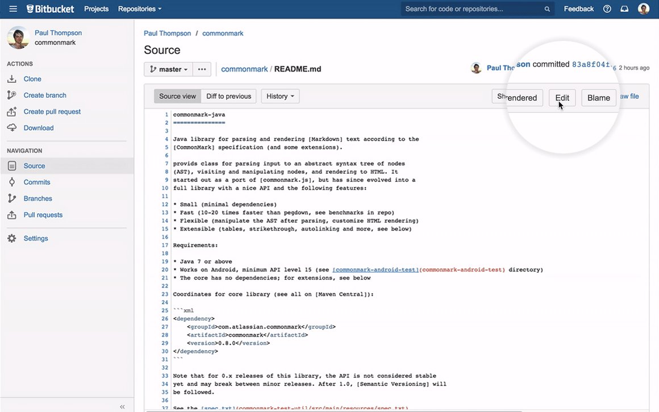Click the more actions ellipsis button

(202, 69)
